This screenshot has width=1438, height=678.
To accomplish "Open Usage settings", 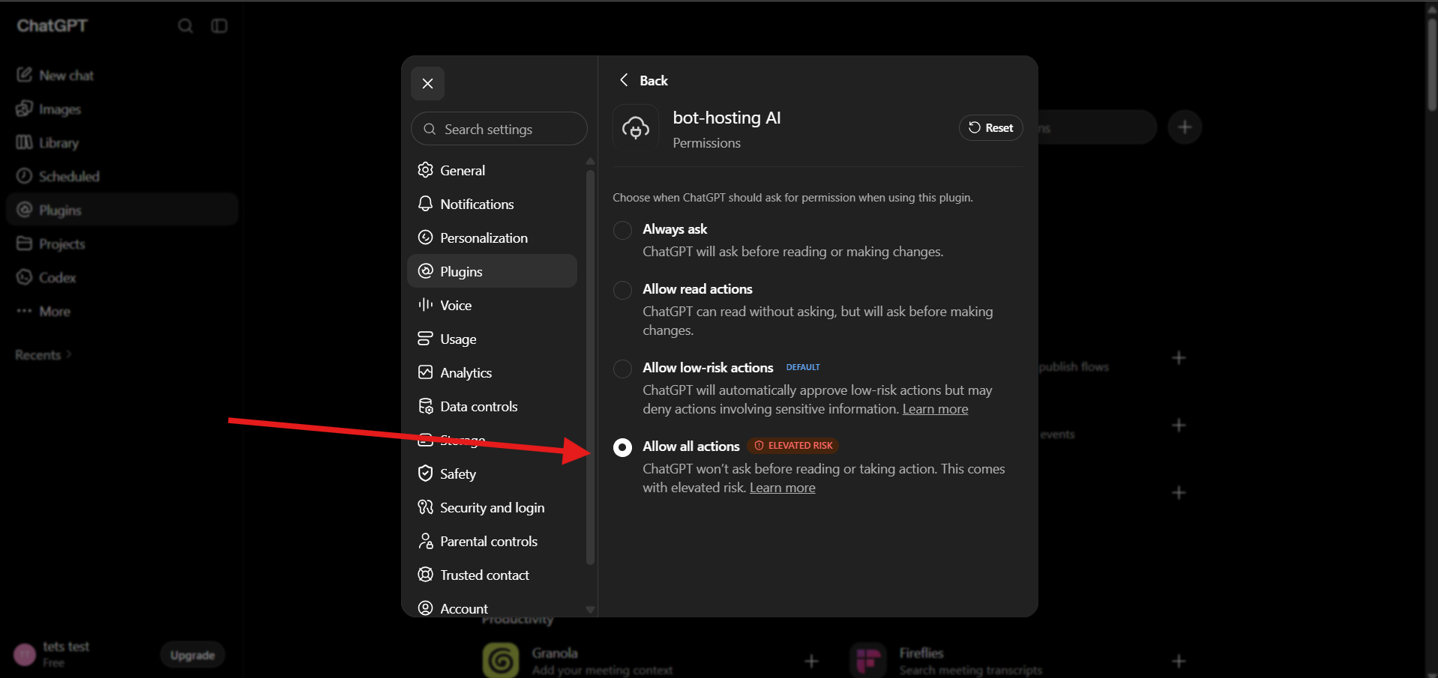I will tap(492, 339).
